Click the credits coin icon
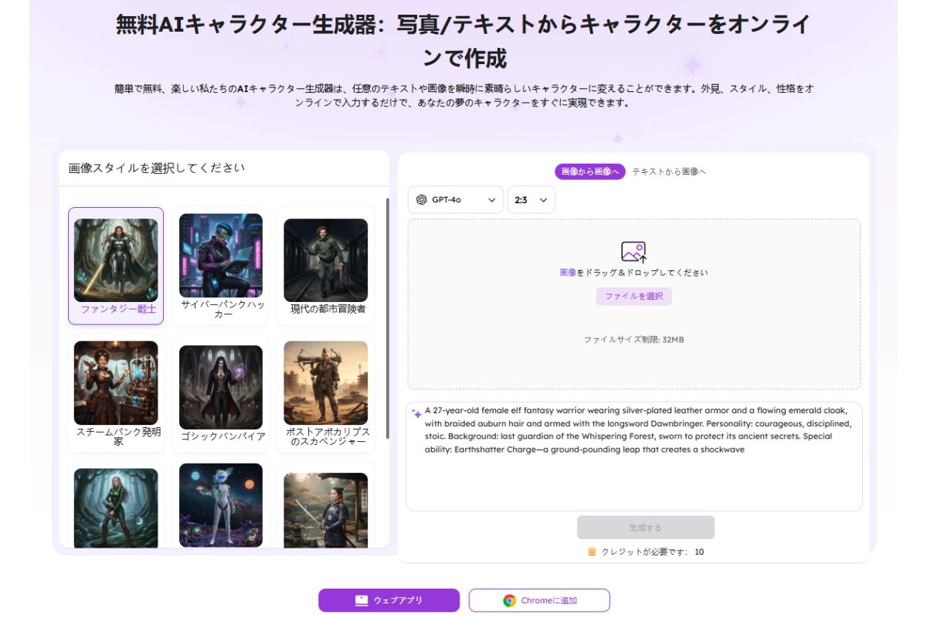 click(x=593, y=552)
